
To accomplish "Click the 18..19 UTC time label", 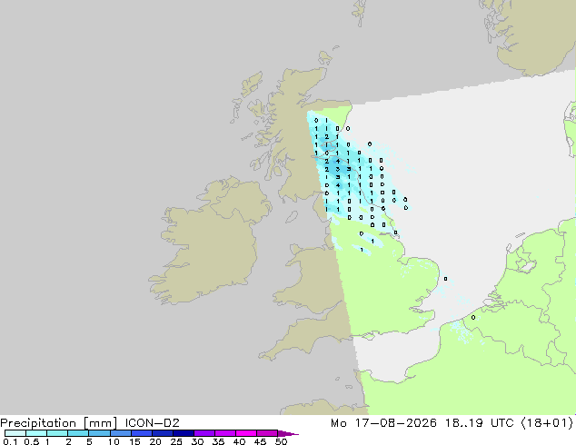I will coord(479,423).
